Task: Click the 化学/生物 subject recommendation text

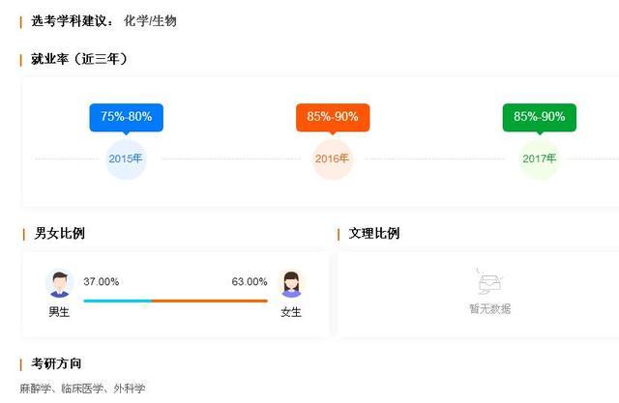Action: [x=150, y=20]
